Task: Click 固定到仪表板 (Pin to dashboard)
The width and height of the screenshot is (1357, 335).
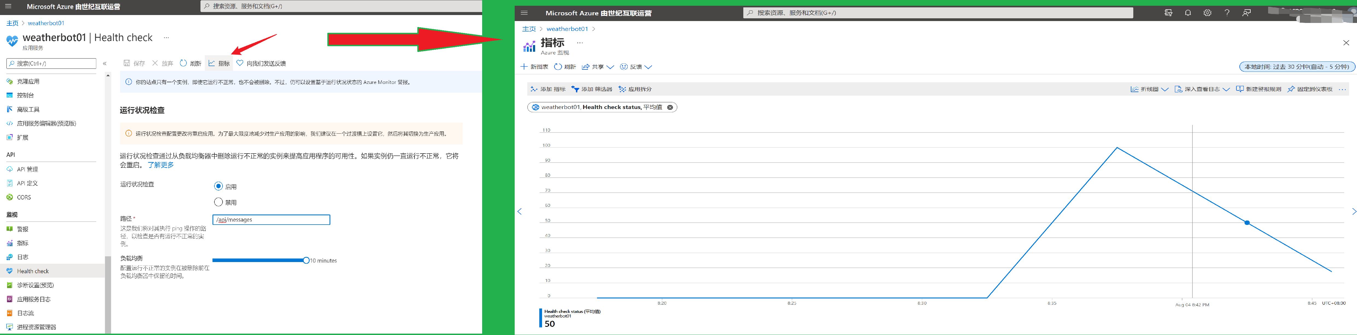Action: pyautogui.click(x=1310, y=89)
